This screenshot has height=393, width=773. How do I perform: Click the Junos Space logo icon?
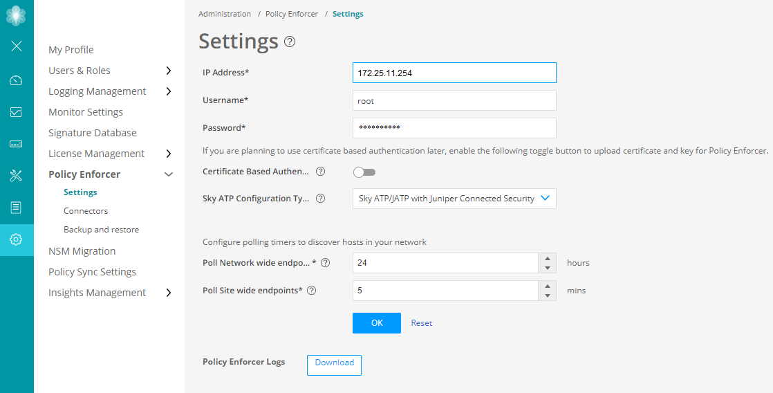[x=17, y=15]
